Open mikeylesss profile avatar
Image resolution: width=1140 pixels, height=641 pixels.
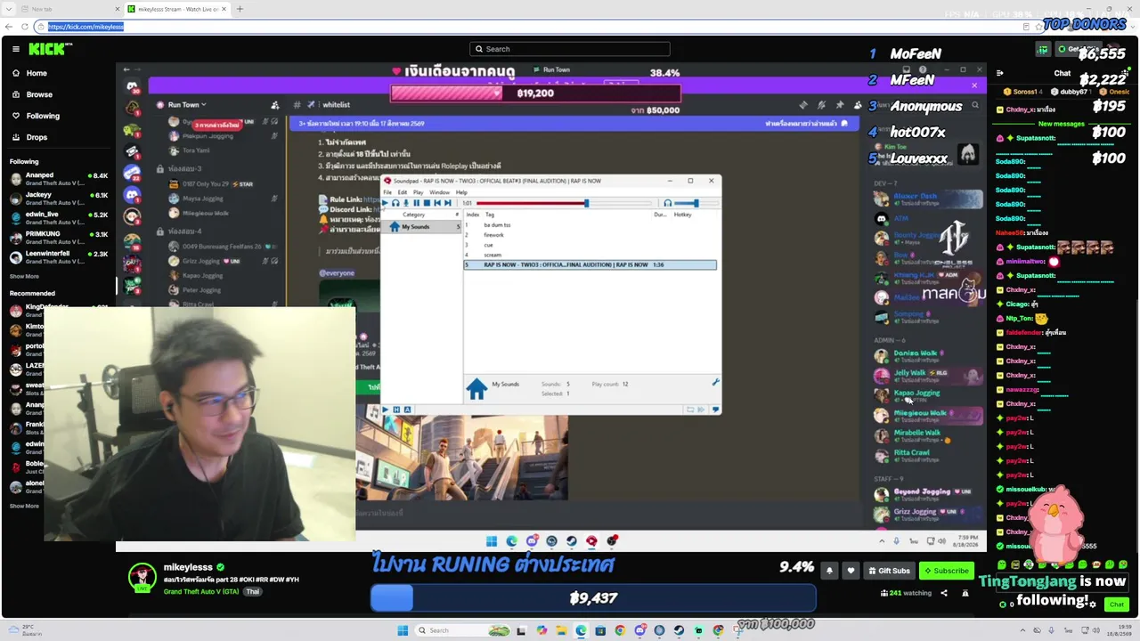[x=142, y=577]
